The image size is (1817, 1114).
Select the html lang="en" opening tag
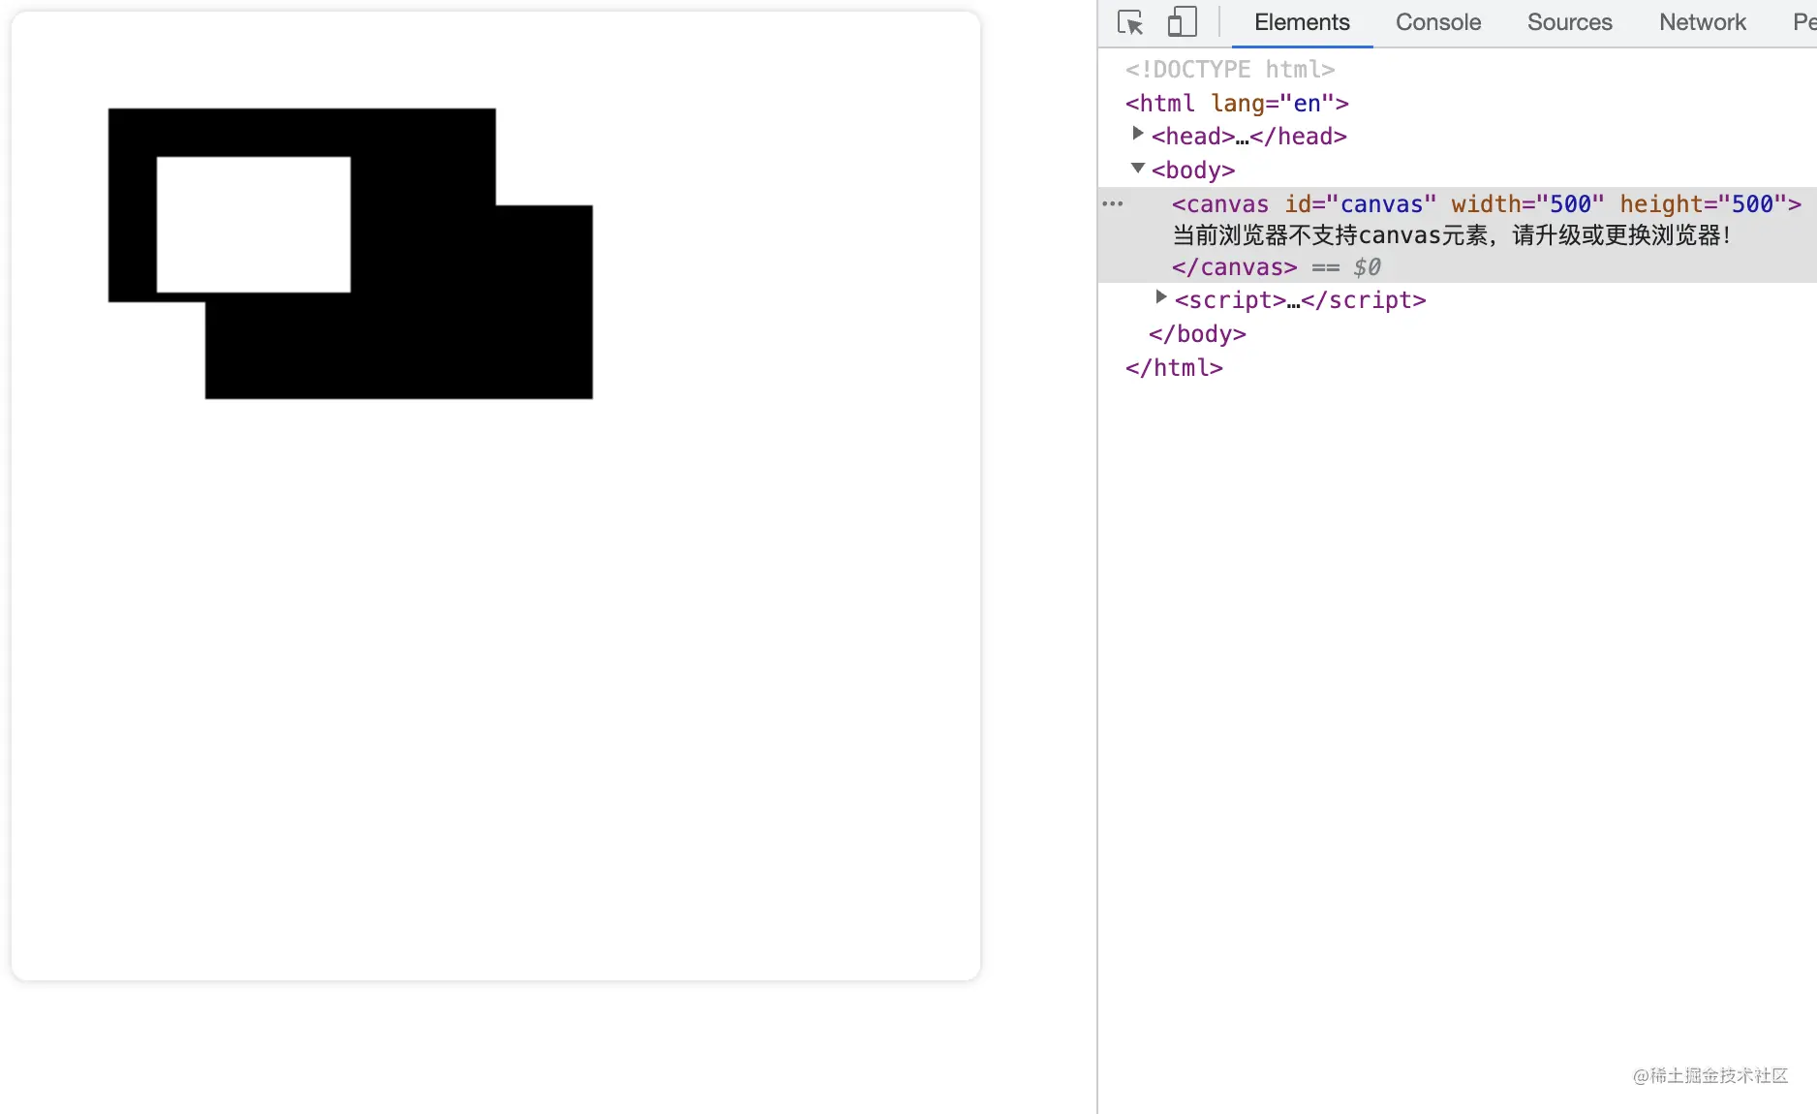[1237, 104]
